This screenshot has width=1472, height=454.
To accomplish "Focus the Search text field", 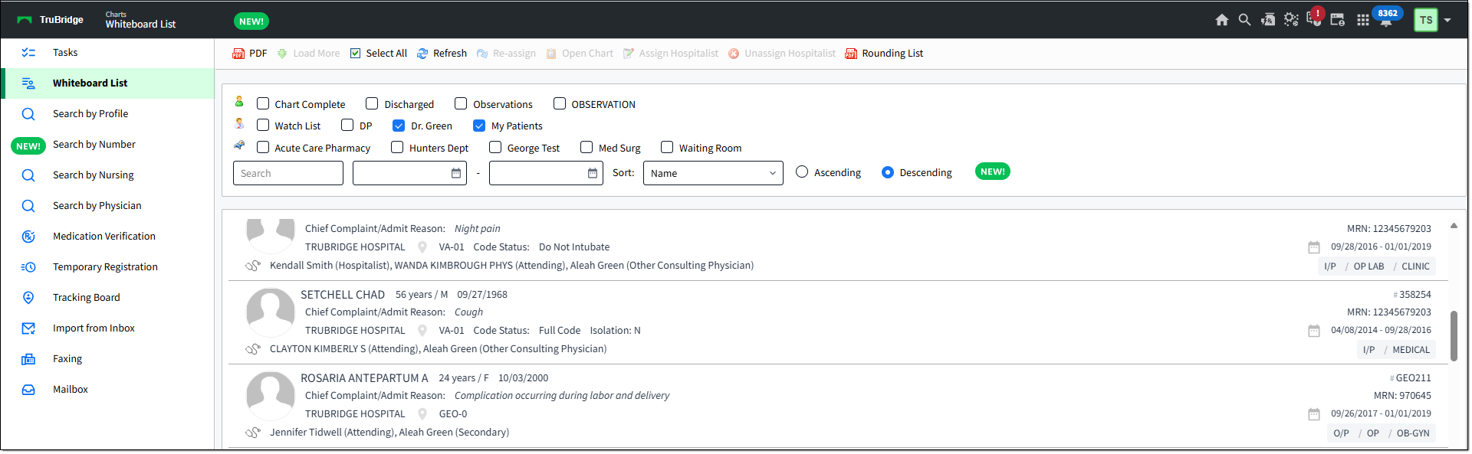I will pos(288,173).
